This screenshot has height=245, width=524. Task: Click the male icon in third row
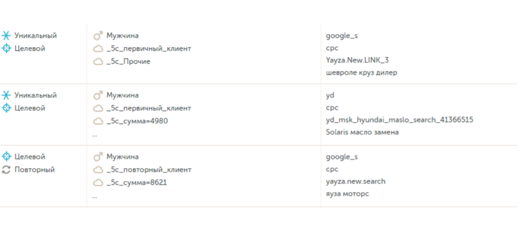tap(98, 156)
